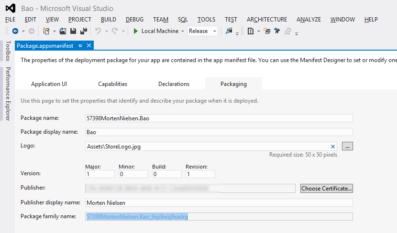Screen dimensions: 397x233
Task: Pin the Package.appxmanifest tab
Action: point(80,46)
